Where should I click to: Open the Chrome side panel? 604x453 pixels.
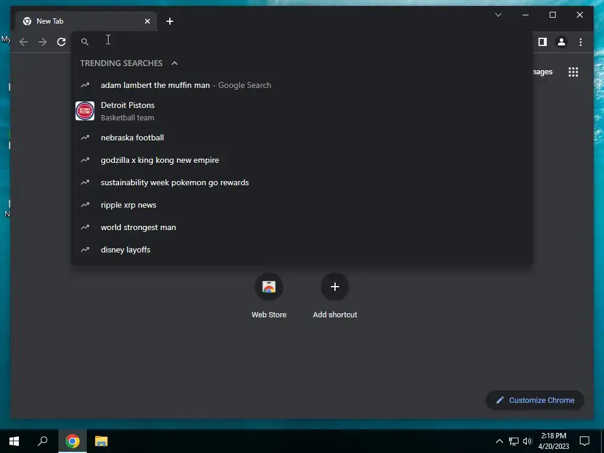543,42
